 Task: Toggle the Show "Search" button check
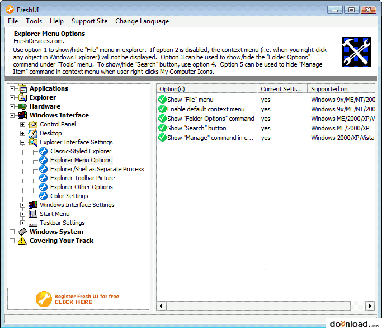coord(162,128)
